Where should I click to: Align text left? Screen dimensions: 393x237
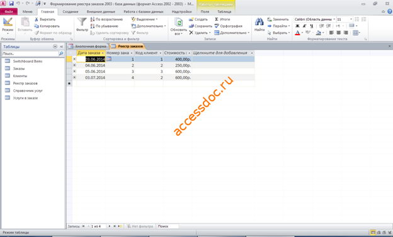coord(331,33)
